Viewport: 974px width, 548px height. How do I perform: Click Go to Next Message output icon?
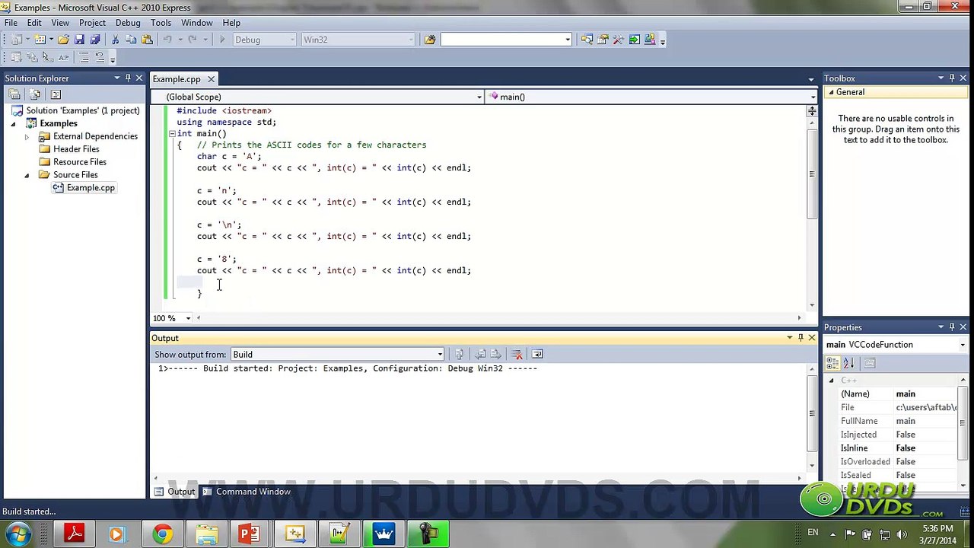tap(495, 354)
